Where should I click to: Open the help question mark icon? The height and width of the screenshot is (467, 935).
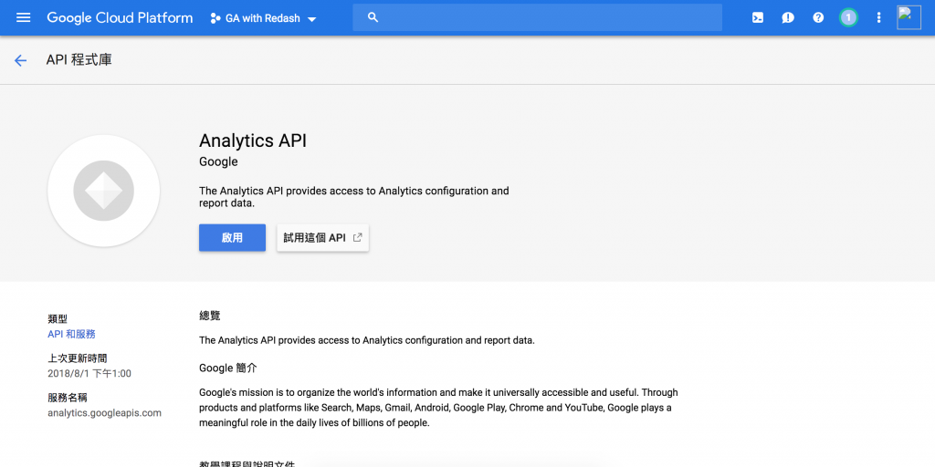point(818,17)
